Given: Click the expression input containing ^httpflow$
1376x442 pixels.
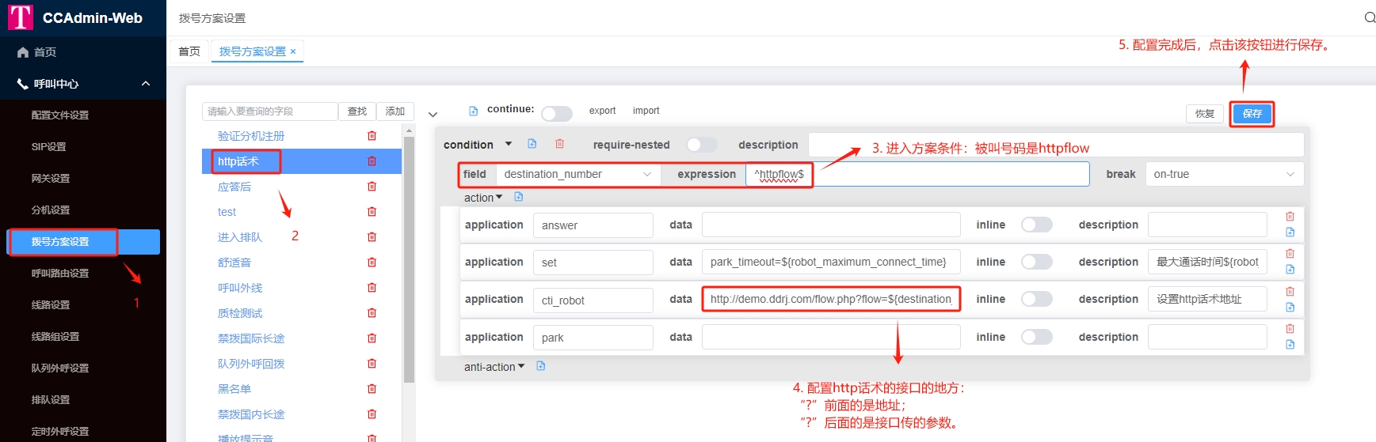Looking at the screenshot, I should 917,174.
